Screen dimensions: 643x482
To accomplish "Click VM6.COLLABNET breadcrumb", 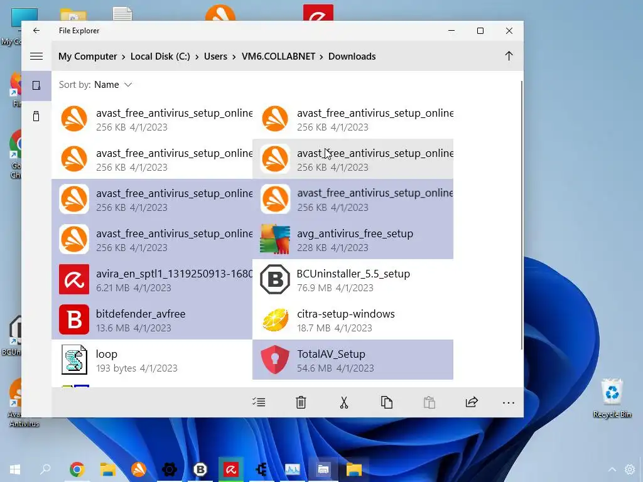I will [278, 56].
